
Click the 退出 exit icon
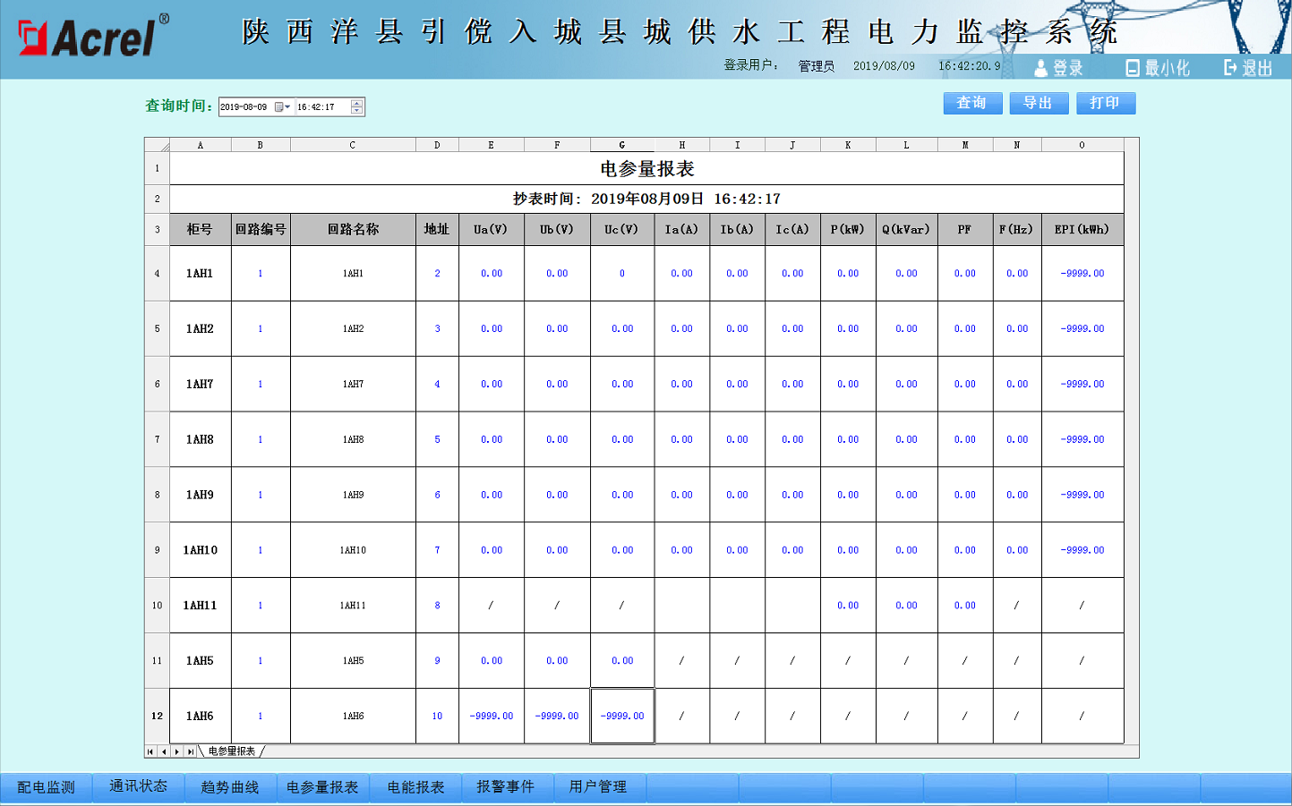click(1230, 68)
